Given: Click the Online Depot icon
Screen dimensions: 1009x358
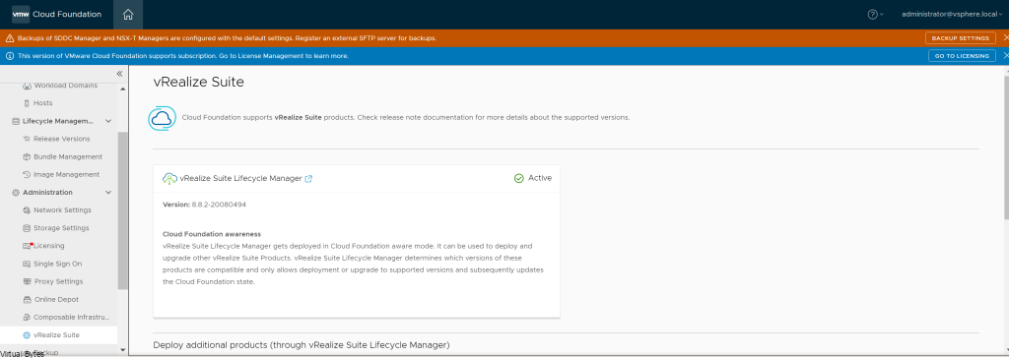Looking at the screenshot, I should pos(27,300).
